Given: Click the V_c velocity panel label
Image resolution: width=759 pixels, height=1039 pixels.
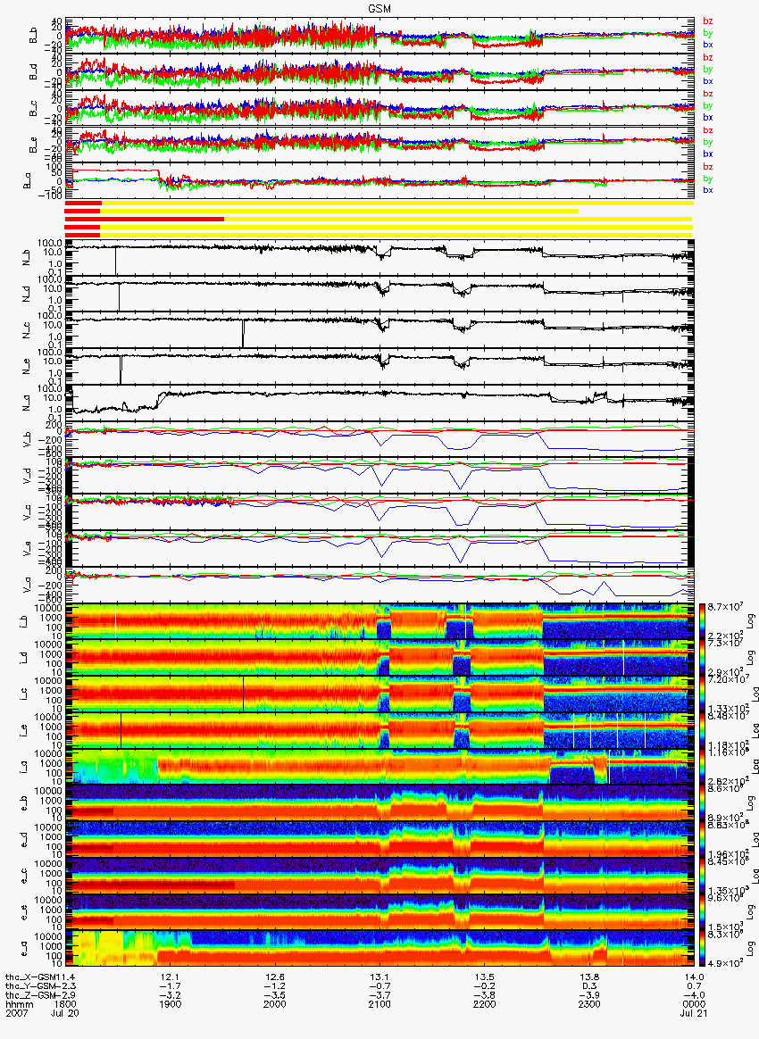Looking at the screenshot, I should tap(28, 513).
